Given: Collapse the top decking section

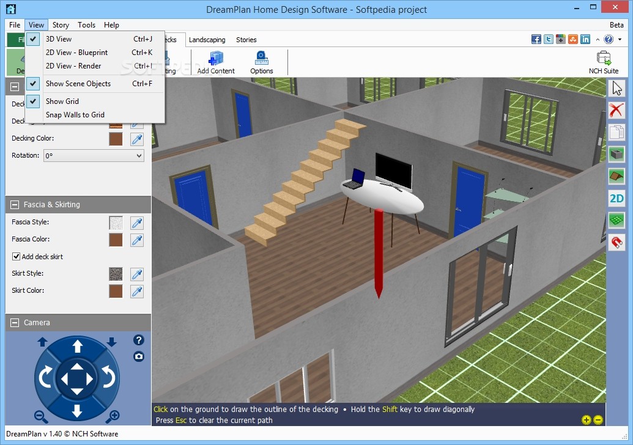Looking at the screenshot, I should click(15, 86).
